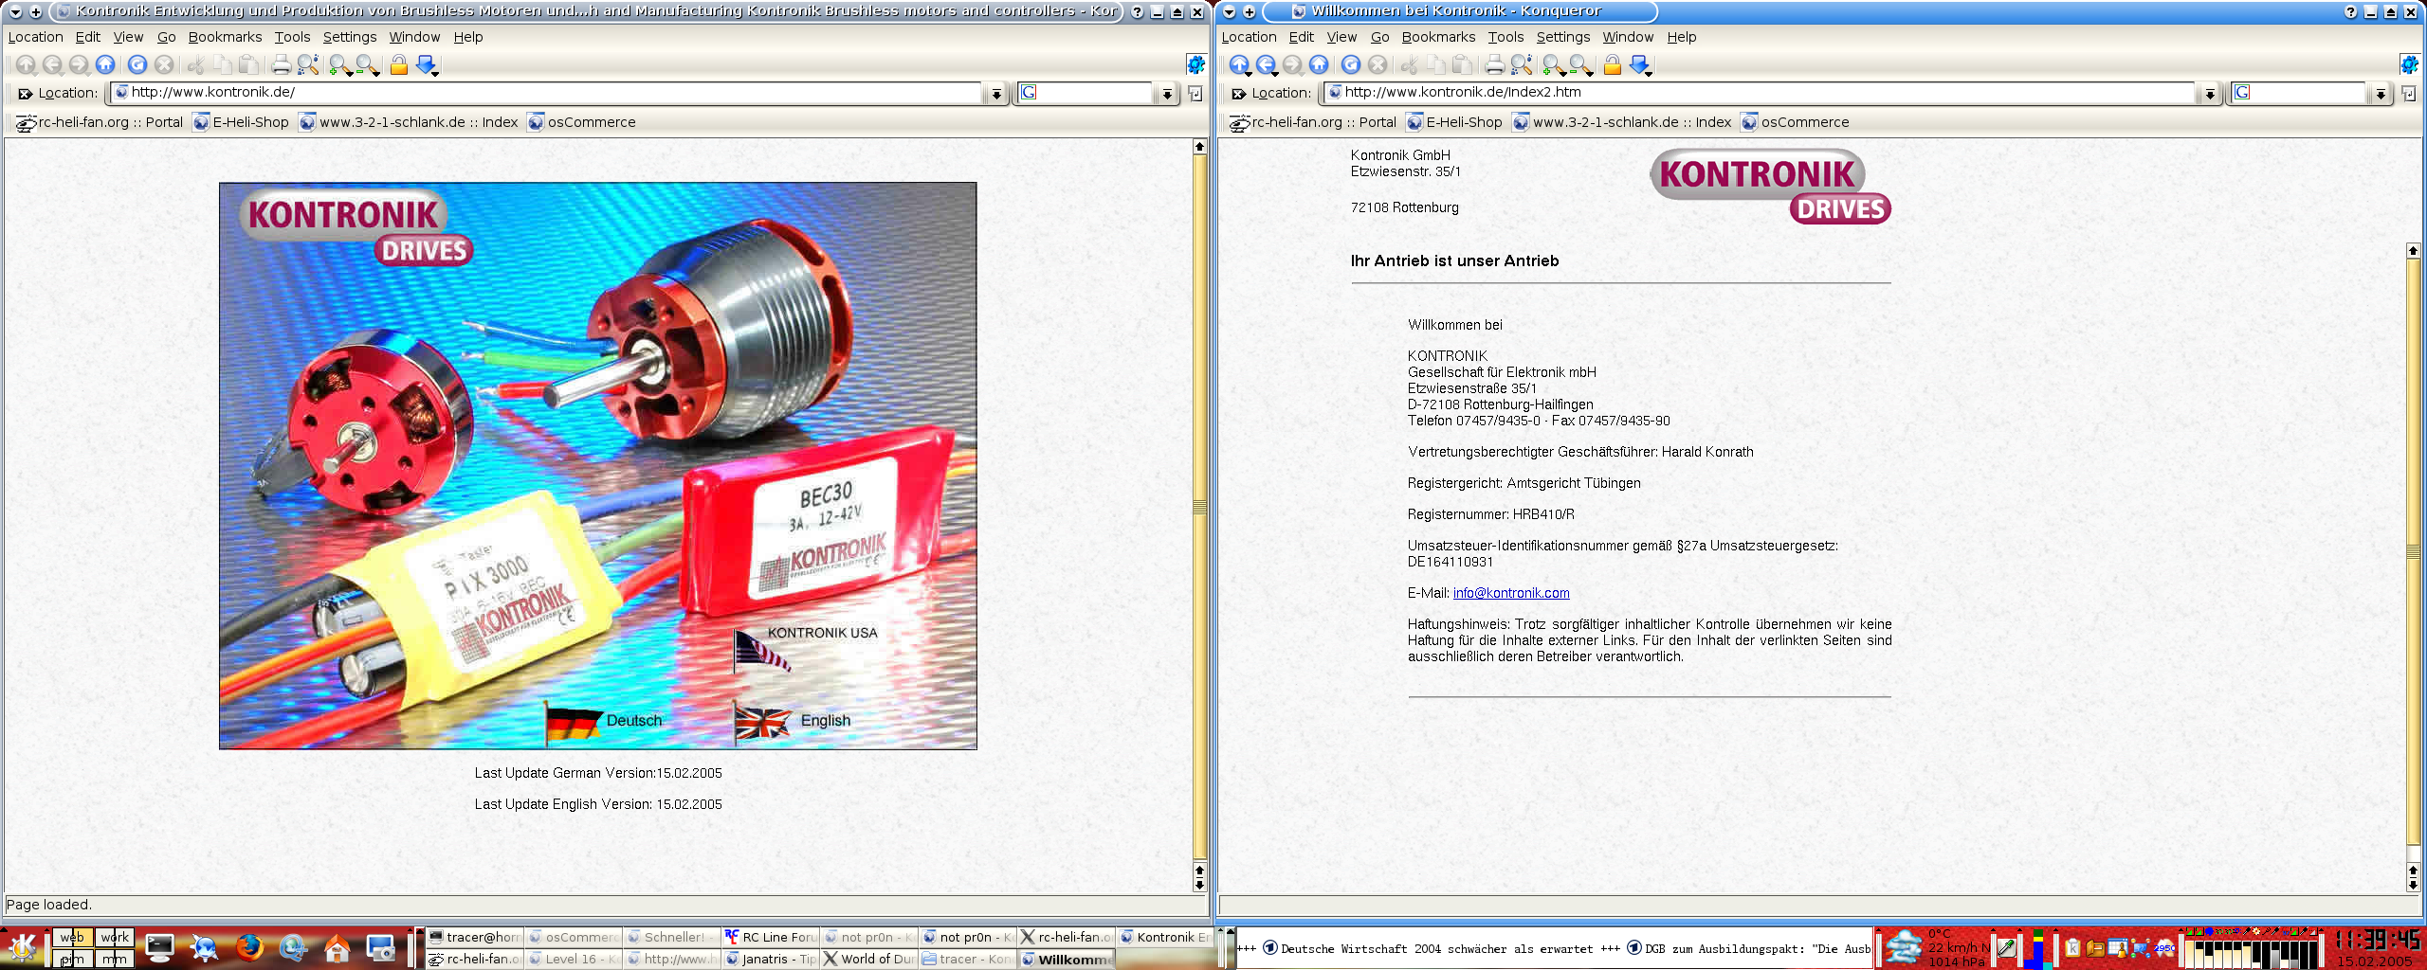Switch to 'RC Line Foru' taskbar entry
2427x970 pixels.
pyautogui.click(x=770, y=937)
